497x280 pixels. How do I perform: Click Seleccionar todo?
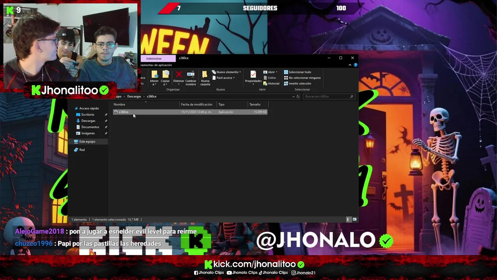(x=297, y=72)
